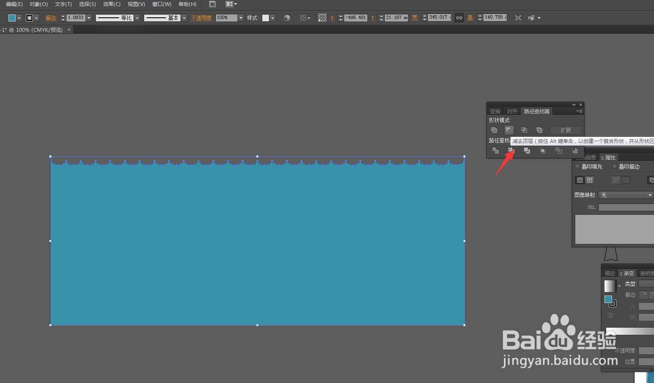Open the opacity 100% dropdown
This screenshot has width=654, height=383.
(x=241, y=18)
